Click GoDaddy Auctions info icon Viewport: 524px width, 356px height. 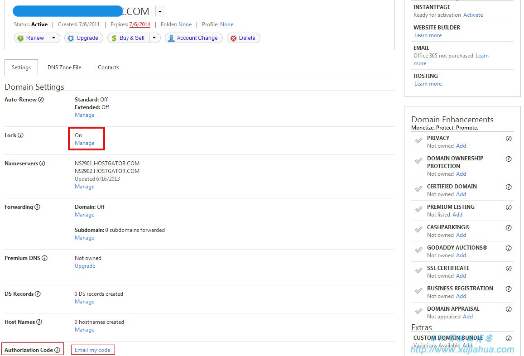509,248
